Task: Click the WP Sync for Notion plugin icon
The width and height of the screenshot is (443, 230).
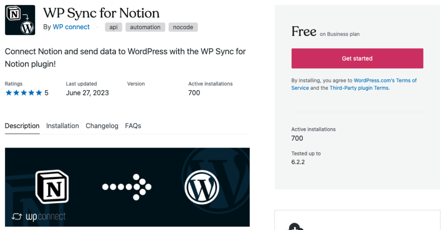Action: coord(20,20)
